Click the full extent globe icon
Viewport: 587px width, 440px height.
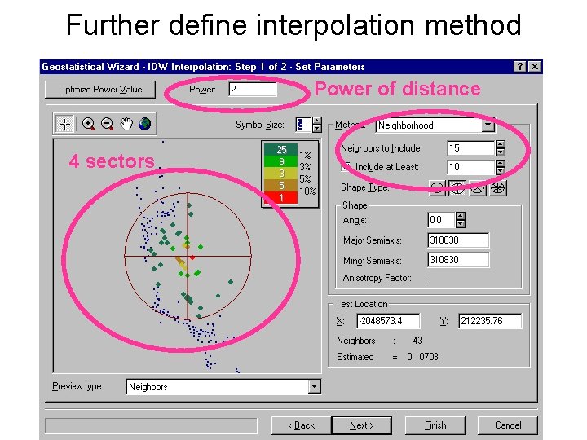[x=145, y=124]
